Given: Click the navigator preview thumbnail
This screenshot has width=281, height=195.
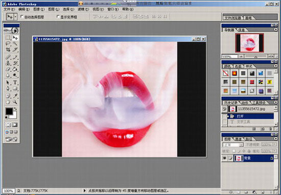Looking at the screenshot, I should (x=249, y=43).
